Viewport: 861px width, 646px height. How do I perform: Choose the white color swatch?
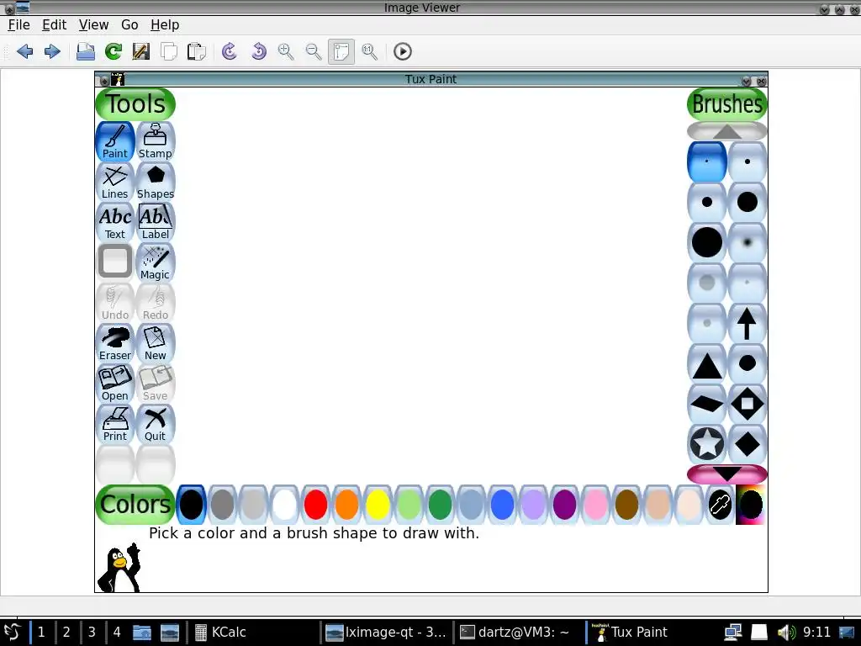coord(284,505)
